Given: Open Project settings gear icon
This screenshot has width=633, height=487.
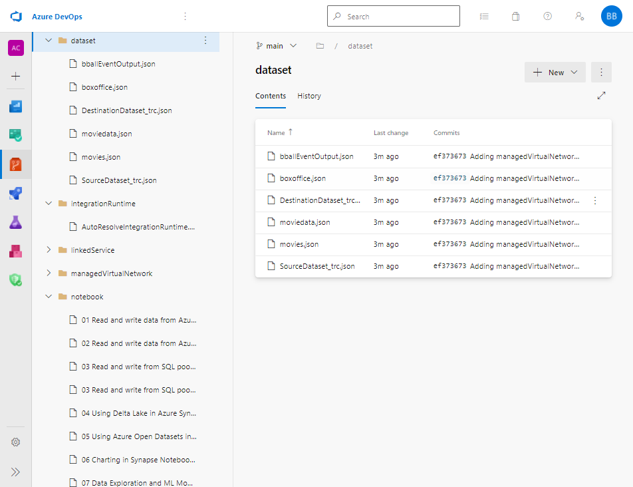Looking at the screenshot, I should pos(16,442).
